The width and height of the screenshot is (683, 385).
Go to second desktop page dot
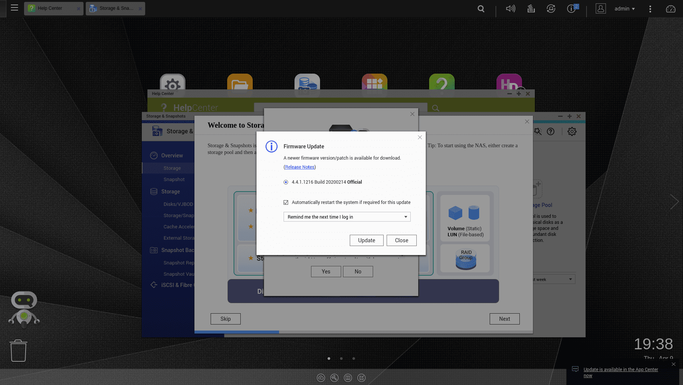pos(341,358)
